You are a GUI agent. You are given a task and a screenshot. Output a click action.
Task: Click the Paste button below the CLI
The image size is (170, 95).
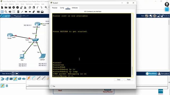tap(129, 80)
